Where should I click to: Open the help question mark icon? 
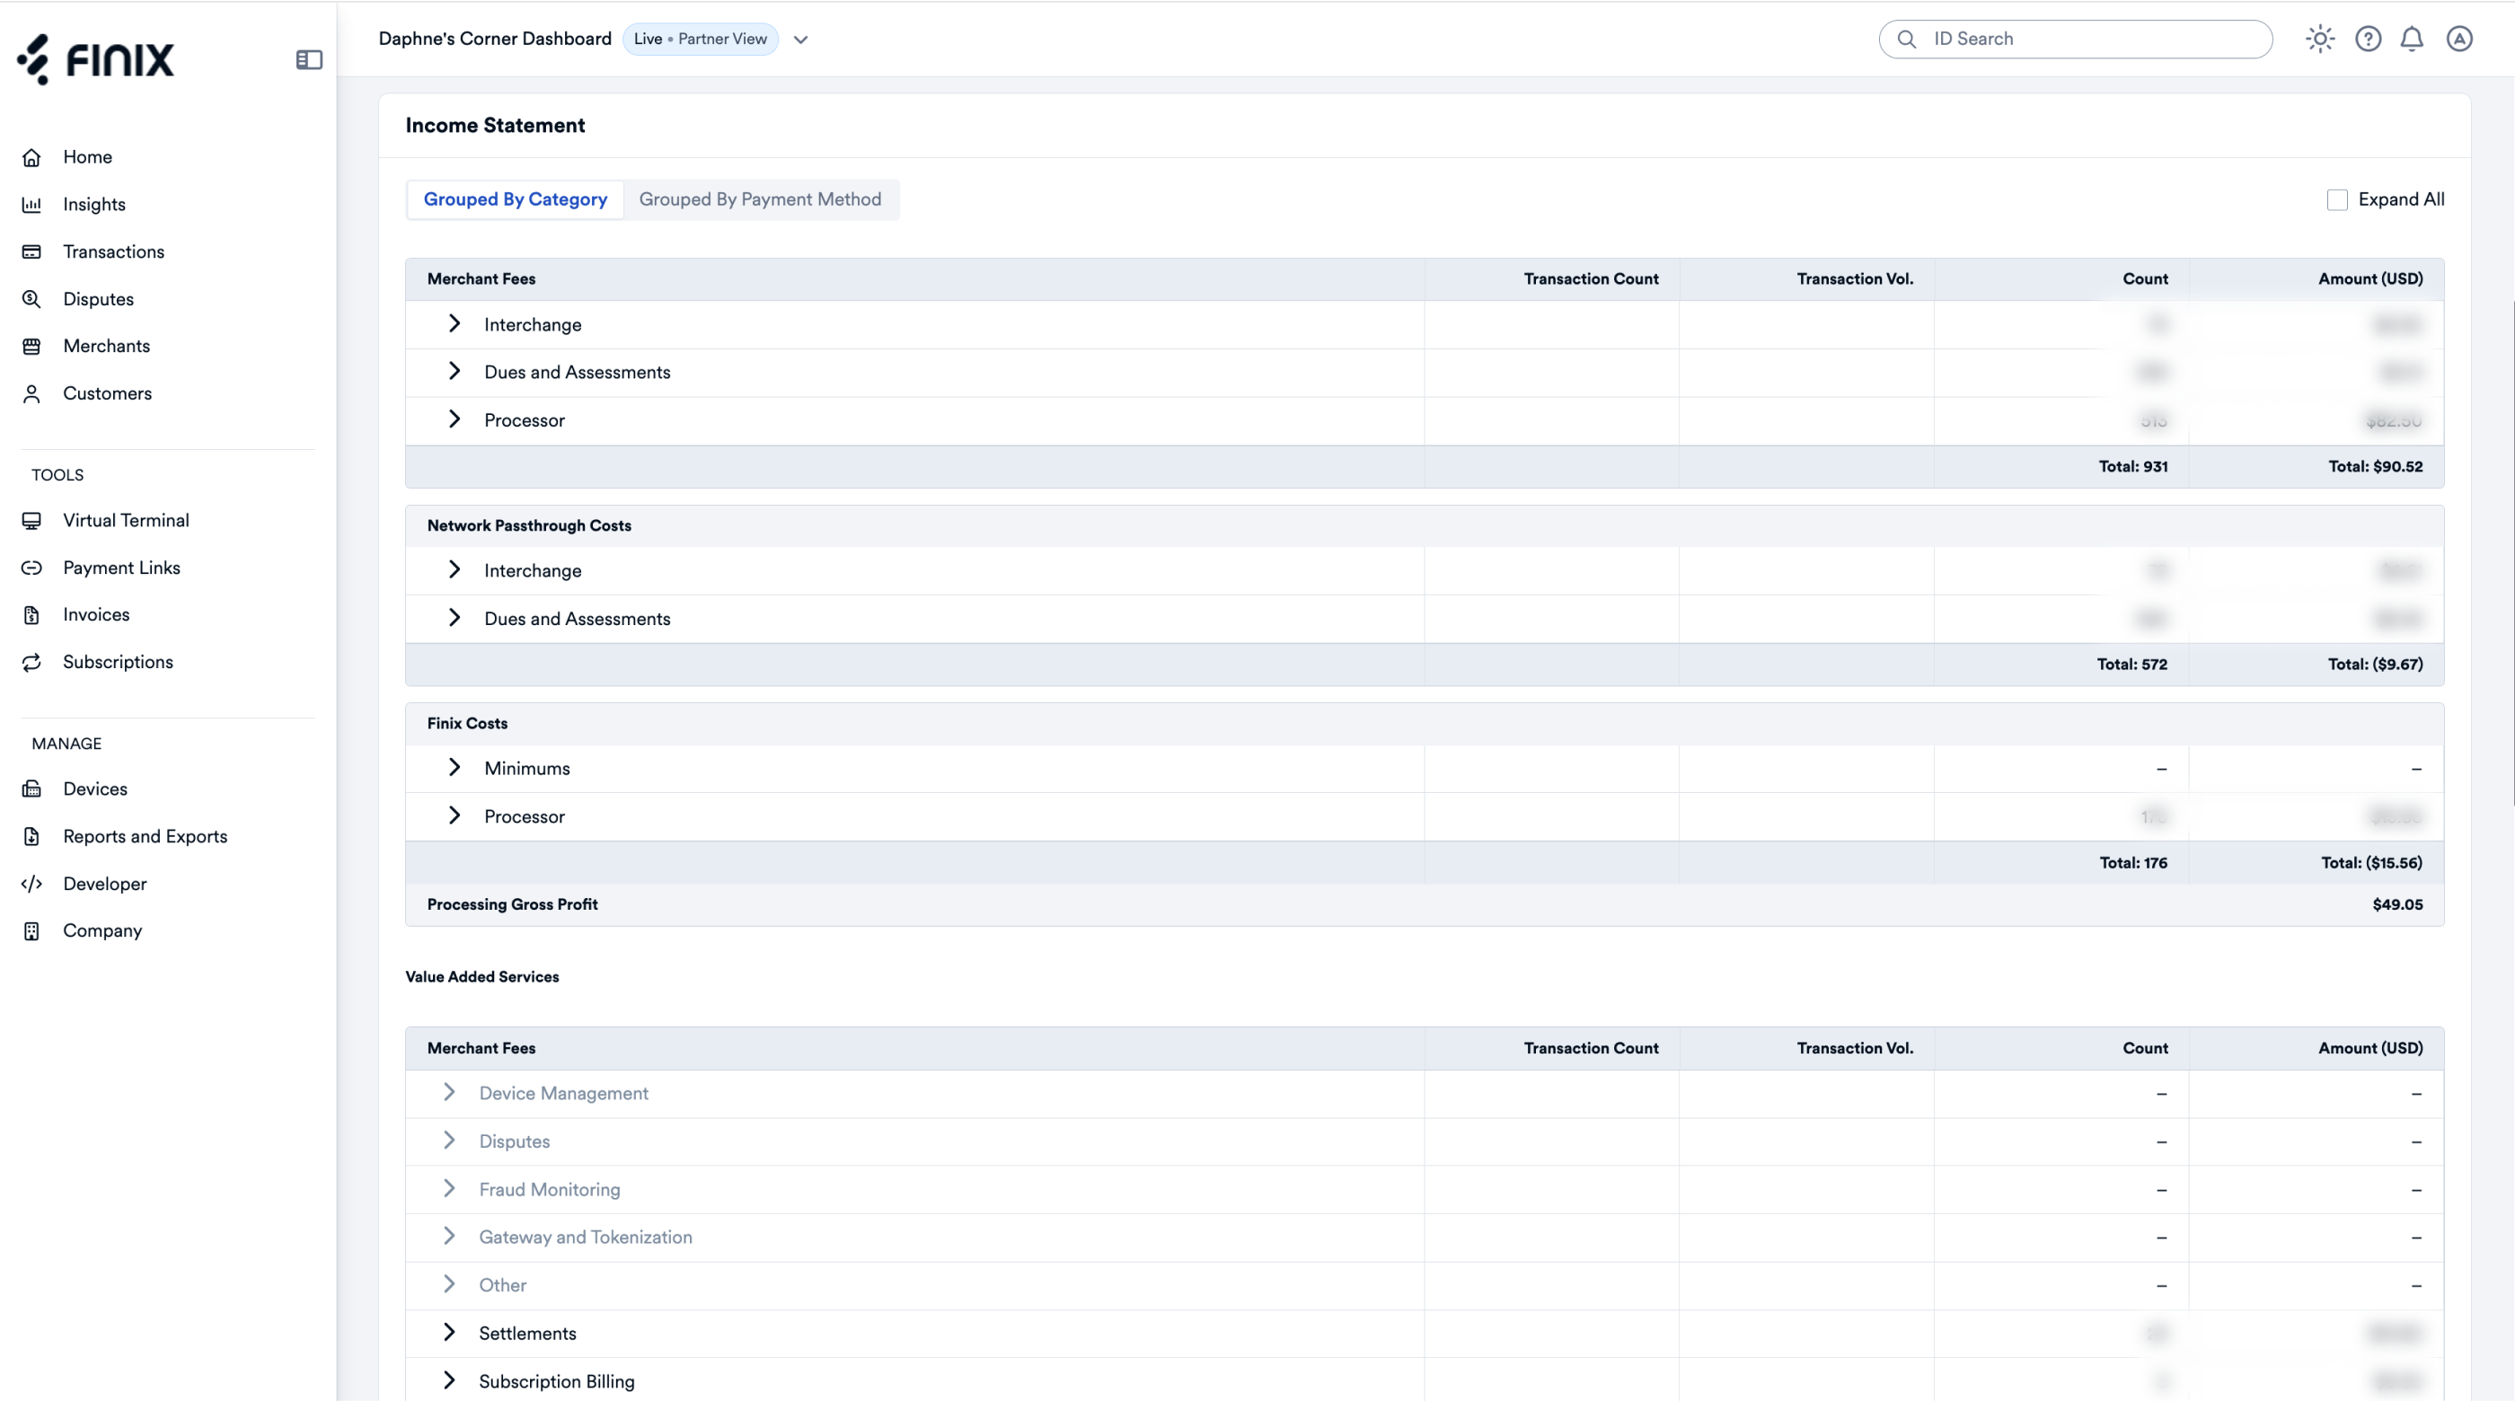pyautogui.click(x=2368, y=39)
